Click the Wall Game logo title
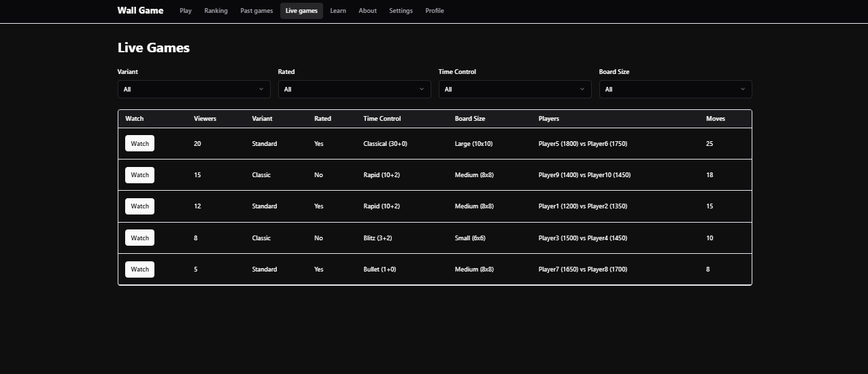 click(140, 11)
